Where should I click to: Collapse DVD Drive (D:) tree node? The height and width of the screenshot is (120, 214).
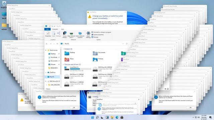(46, 81)
